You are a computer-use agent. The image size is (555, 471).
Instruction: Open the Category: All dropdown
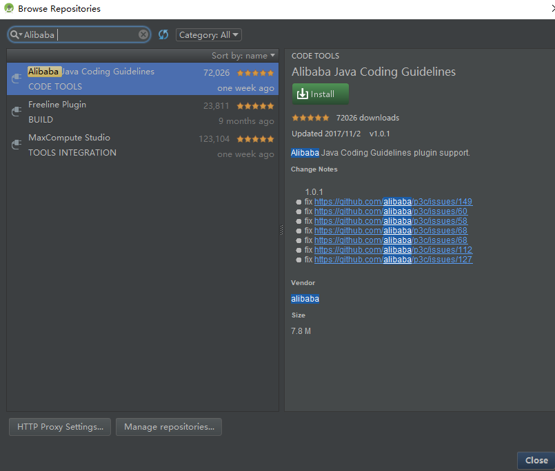pos(209,35)
